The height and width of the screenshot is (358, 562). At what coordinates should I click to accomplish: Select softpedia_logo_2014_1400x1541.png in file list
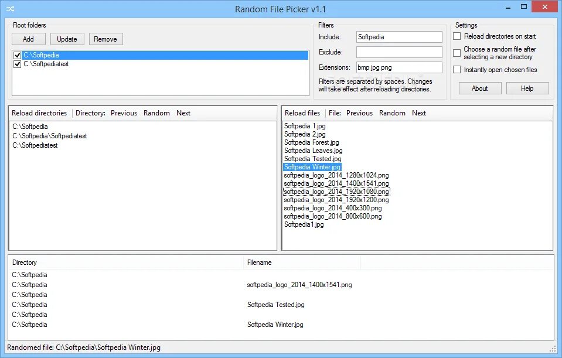pyautogui.click(x=336, y=183)
